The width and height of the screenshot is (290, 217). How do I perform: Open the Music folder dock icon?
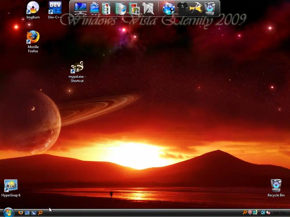(121, 8)
